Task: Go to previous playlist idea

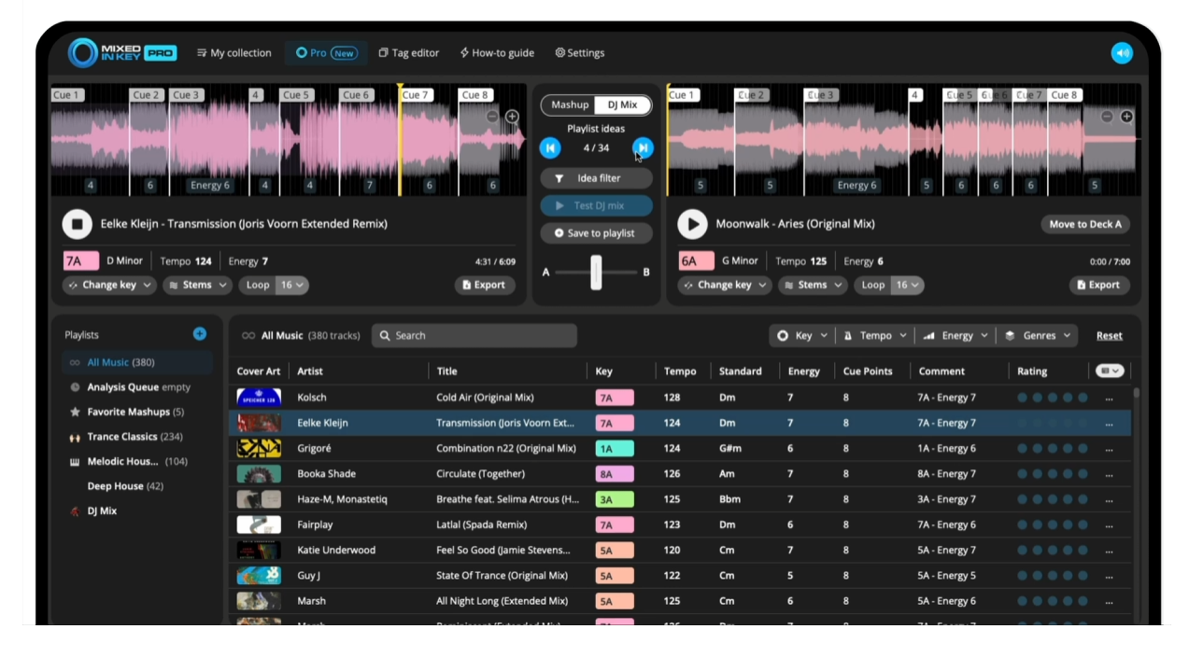Action: coord(550,147)
